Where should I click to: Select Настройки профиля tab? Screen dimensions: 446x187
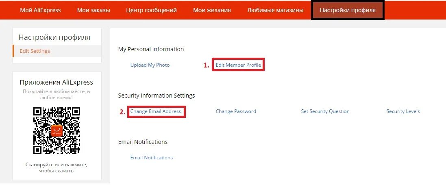pyautogui.click(x=348, y=10)
